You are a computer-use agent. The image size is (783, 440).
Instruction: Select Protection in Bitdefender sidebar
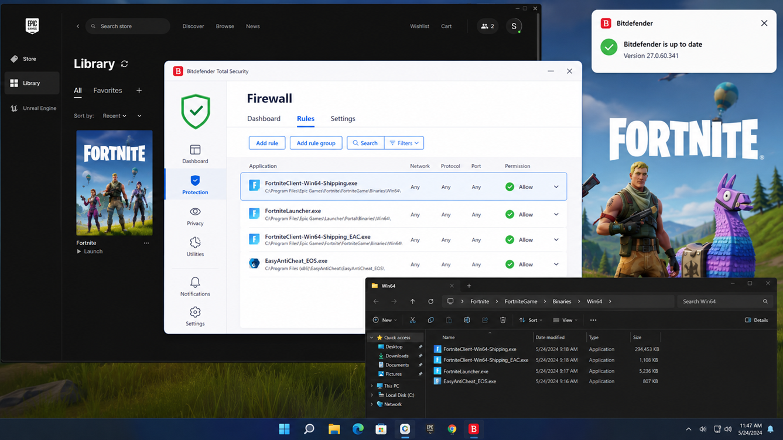coord(195,184)
